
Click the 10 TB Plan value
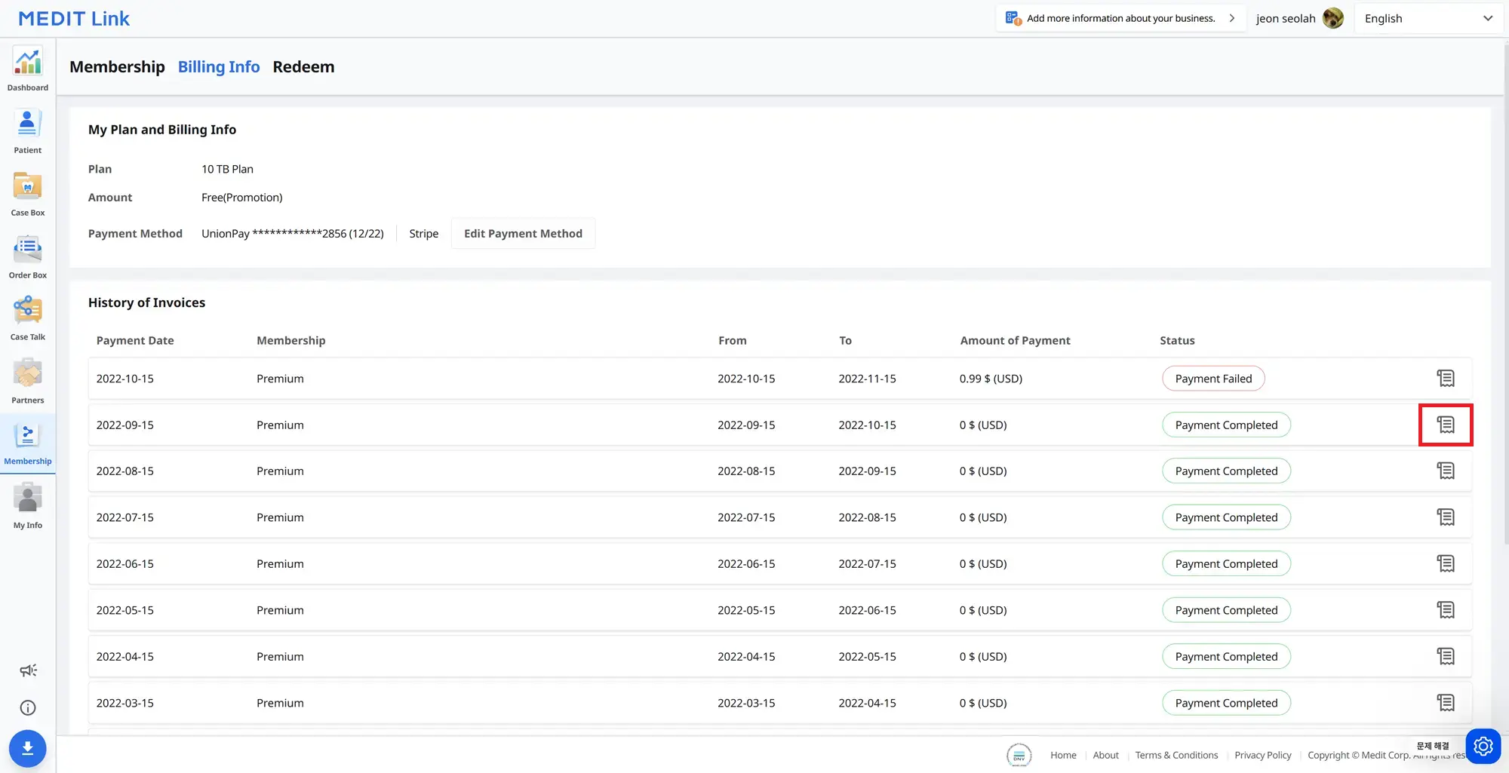pyautogui.click(x=227, y=169)
